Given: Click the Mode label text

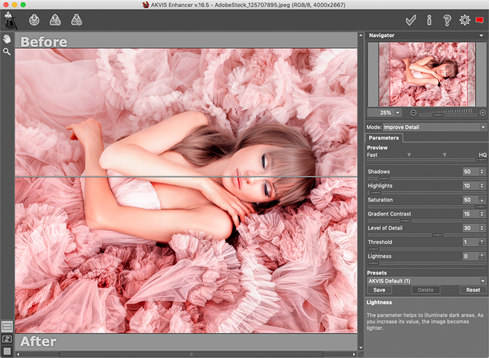Looking at the screenshot, I should [374, 127].
